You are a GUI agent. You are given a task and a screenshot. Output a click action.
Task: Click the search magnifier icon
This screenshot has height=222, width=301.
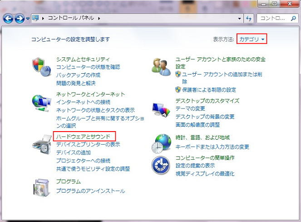tap(293, 19)
